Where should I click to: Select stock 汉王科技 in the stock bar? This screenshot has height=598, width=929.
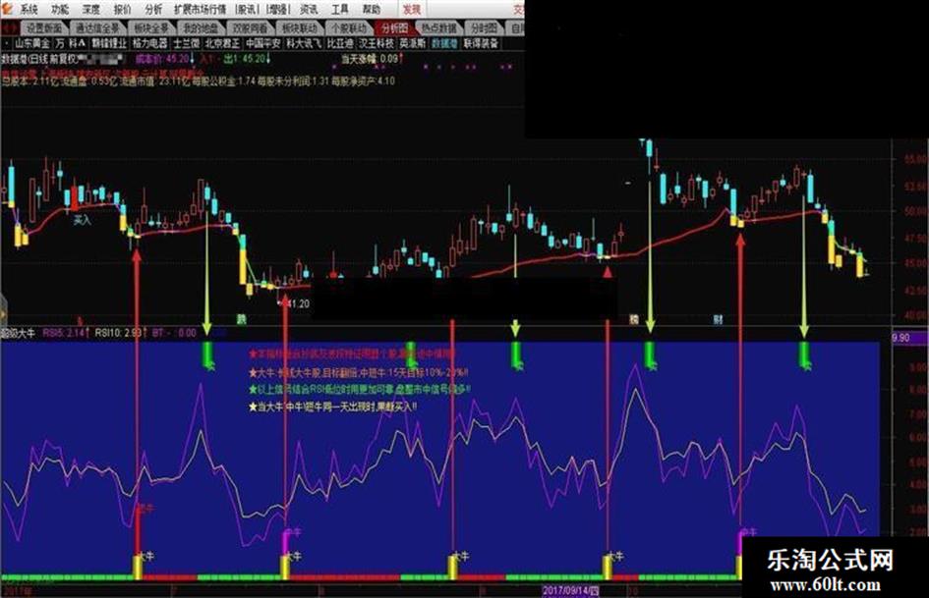tap(377, 43)
